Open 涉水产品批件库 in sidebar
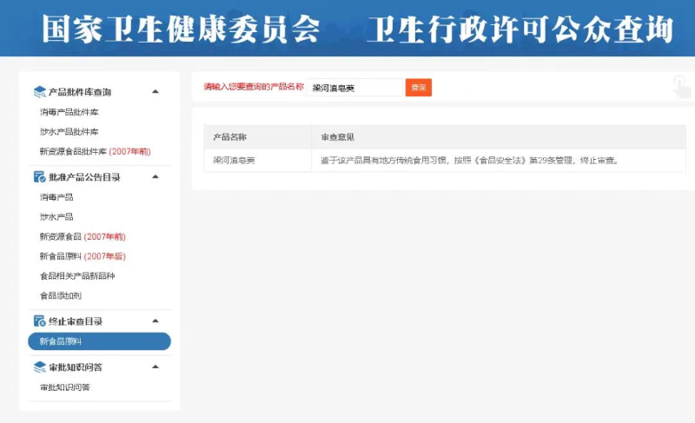The image size is (695, 423). [x=69, y=132]
